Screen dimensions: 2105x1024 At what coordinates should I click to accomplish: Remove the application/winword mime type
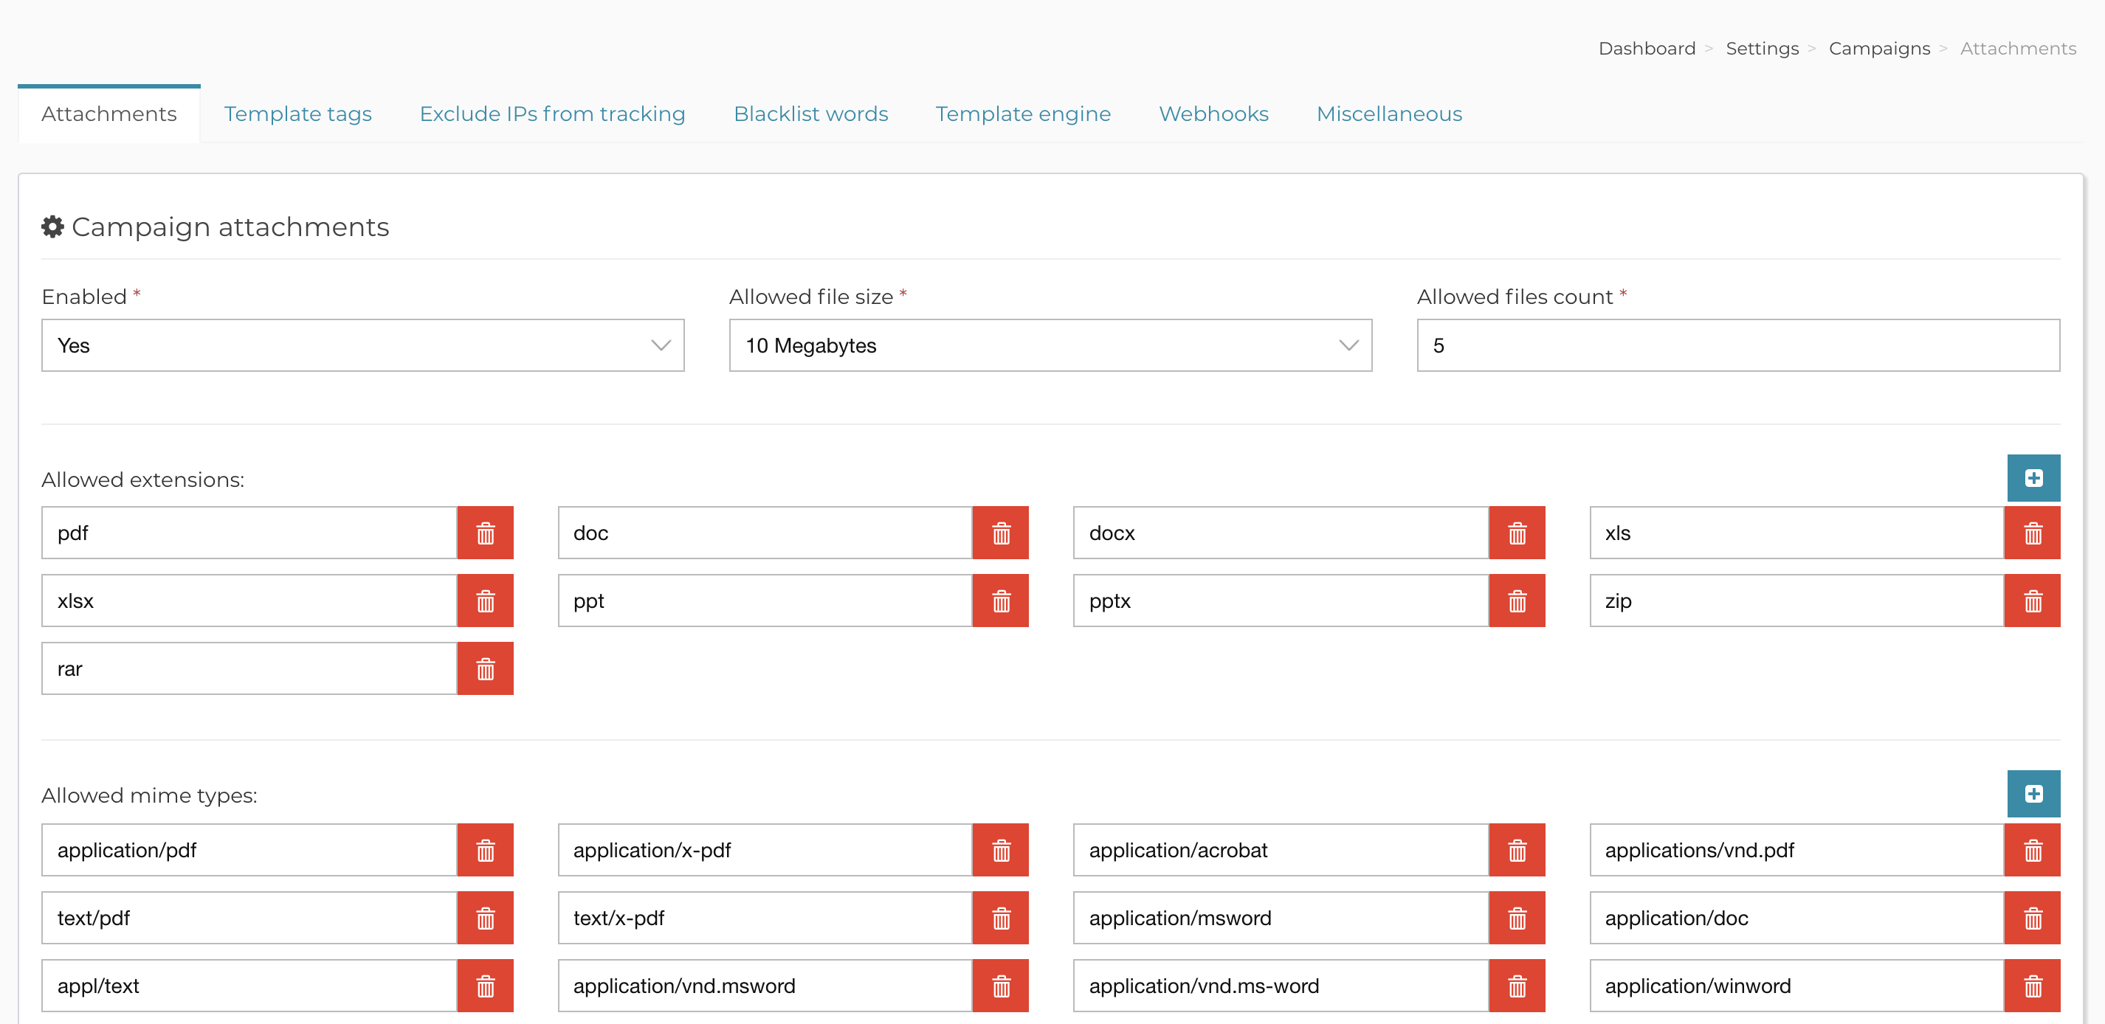[x=2032, y=985]
